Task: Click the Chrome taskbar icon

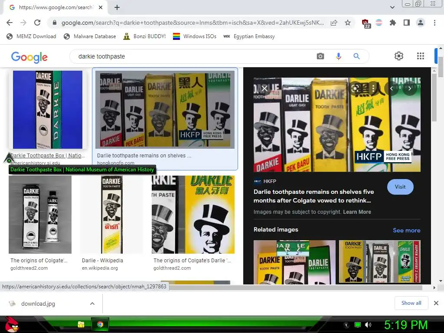Action: pos(100,324)
